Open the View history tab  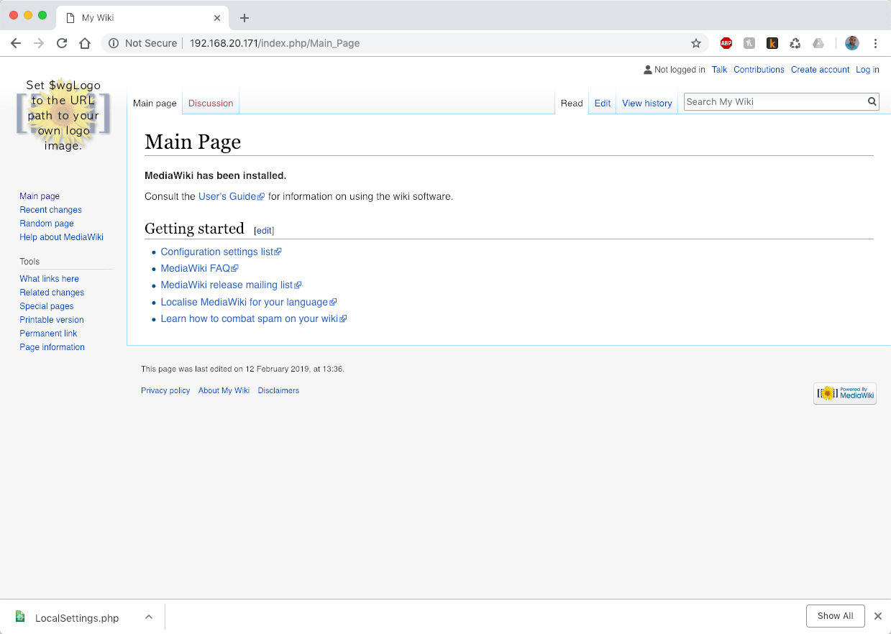(x=646, y=104)
